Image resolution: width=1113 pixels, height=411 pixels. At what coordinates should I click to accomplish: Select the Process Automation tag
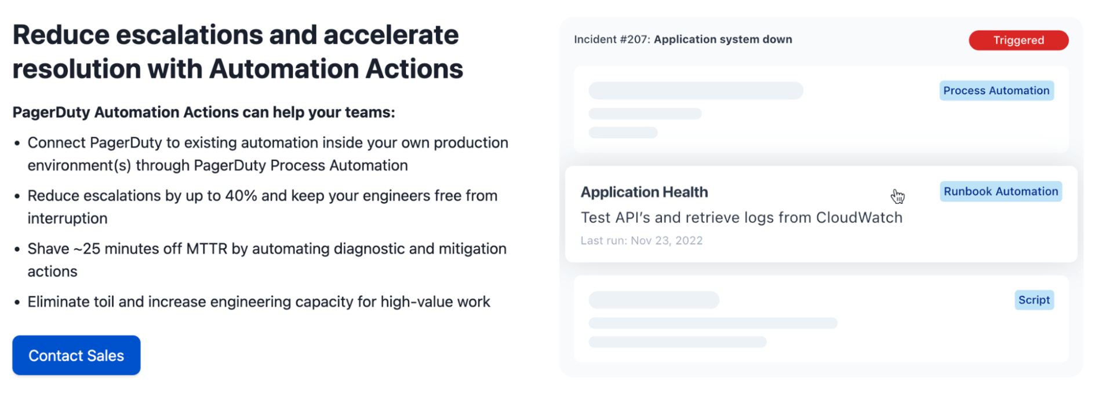coord(996,91)
